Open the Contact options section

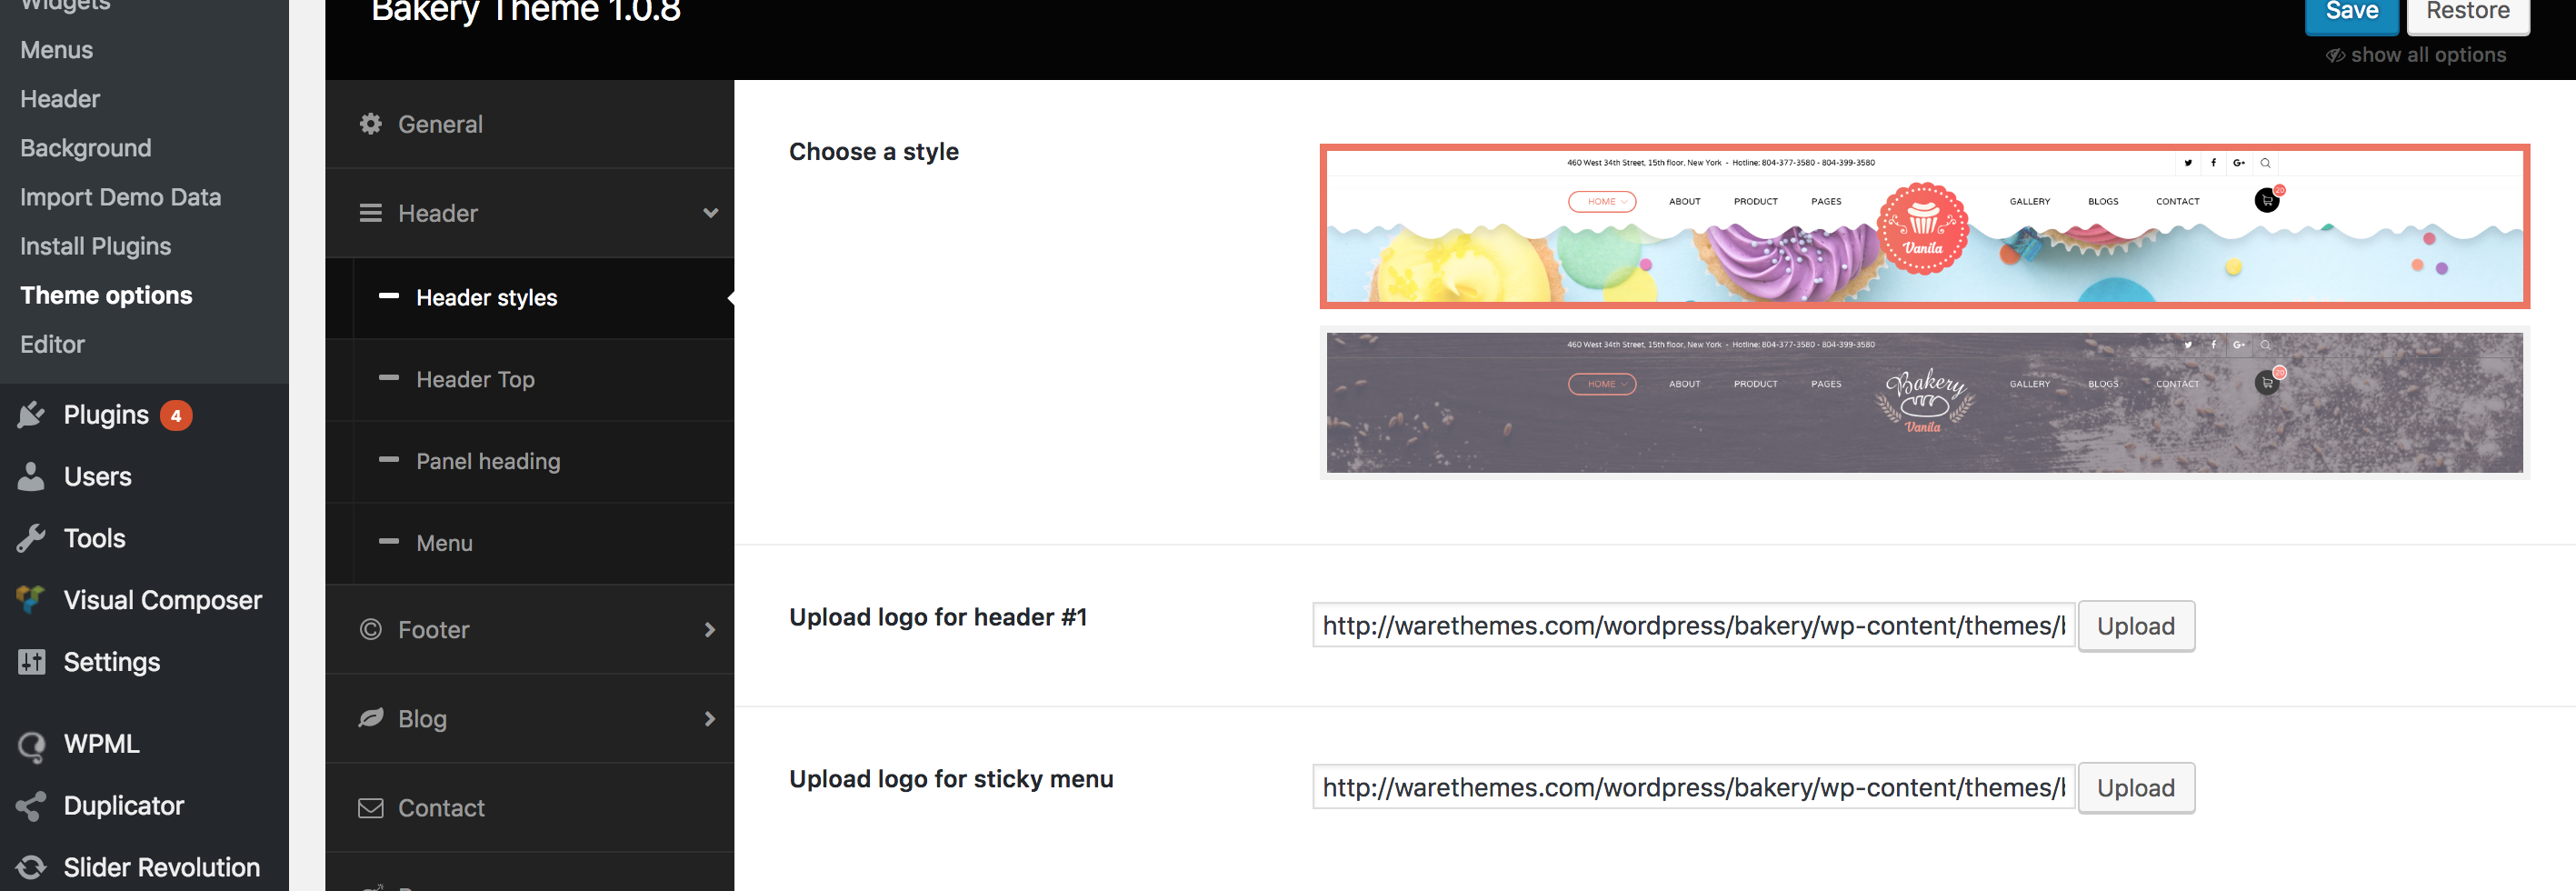(x=530, y=808)
